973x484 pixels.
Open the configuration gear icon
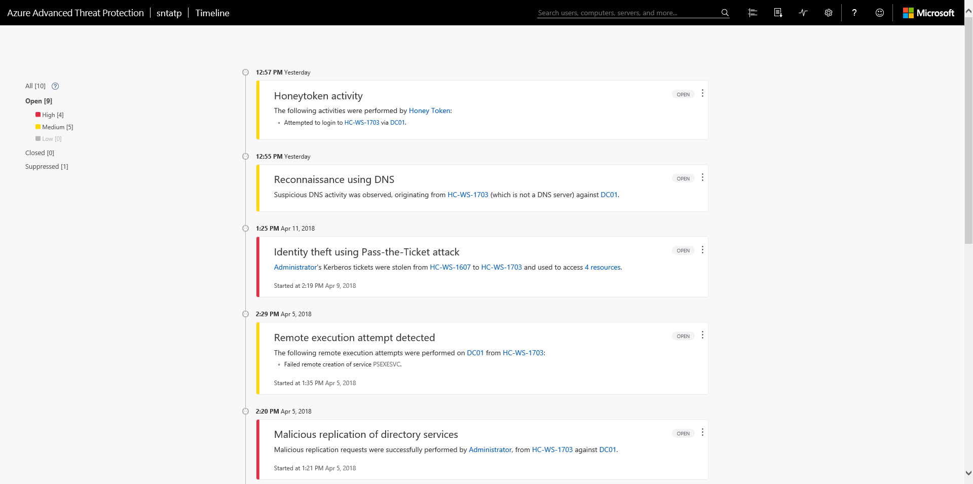click(x=829, y=13)
